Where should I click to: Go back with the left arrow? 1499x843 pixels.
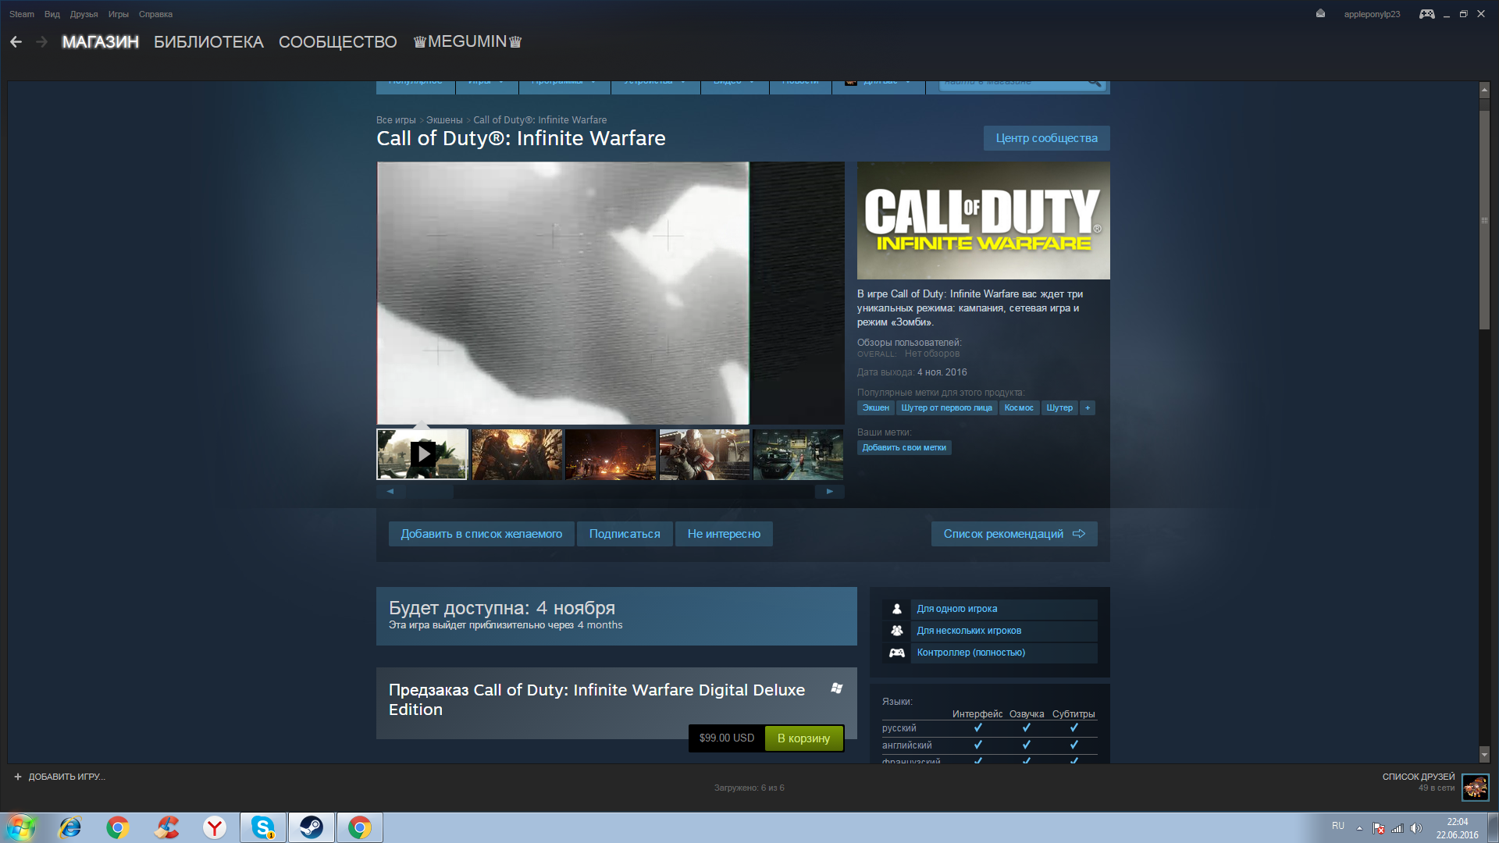[x=16, y=42]
